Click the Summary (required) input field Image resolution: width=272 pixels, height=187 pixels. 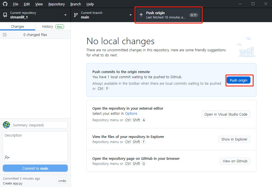point(39,125)
